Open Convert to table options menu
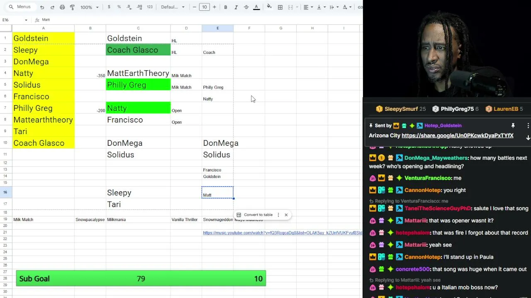Image resolution: width=531 pixels, height=298 pixels. tap(278, 215)
